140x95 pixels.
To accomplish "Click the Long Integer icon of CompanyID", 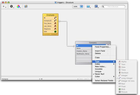I will pos(55,20).
